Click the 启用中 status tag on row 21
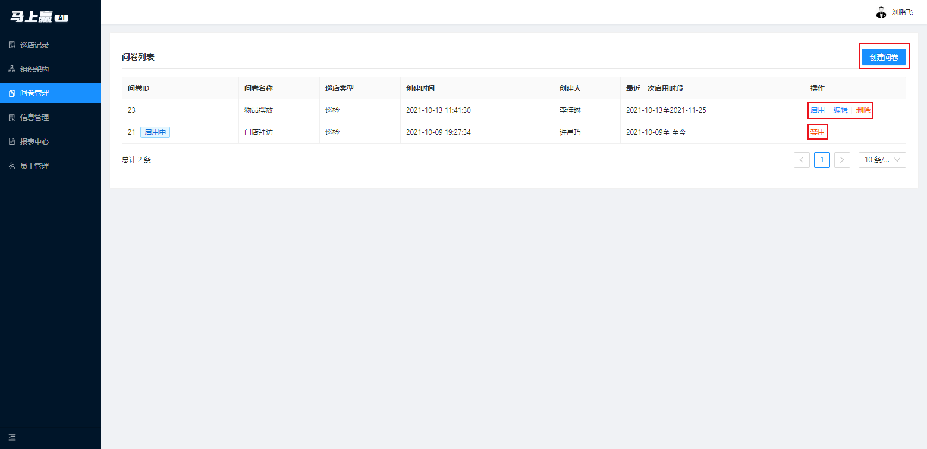The width and height of the screenshot is (927, 449). click(x=155, y=132)
